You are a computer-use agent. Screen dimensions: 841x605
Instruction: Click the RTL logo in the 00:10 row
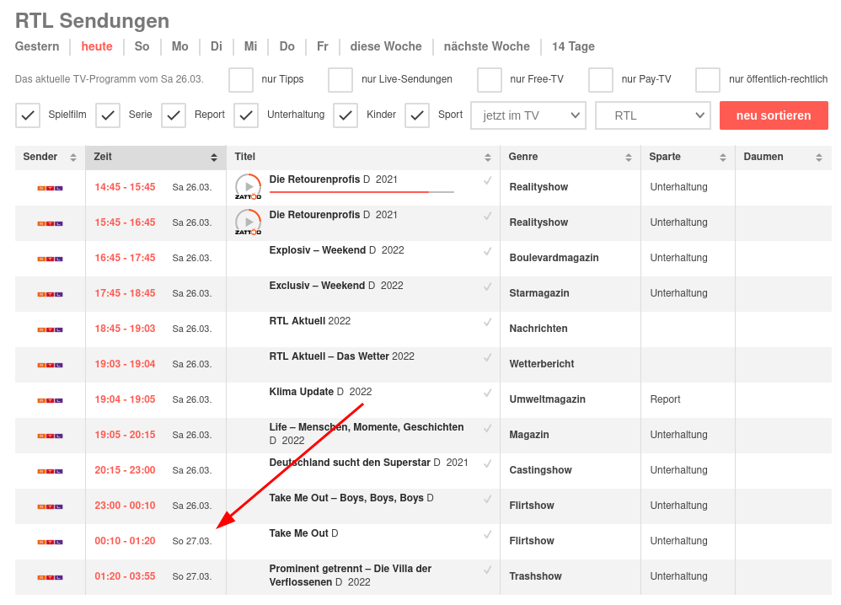pyautogui.click(x=49, y=541)
